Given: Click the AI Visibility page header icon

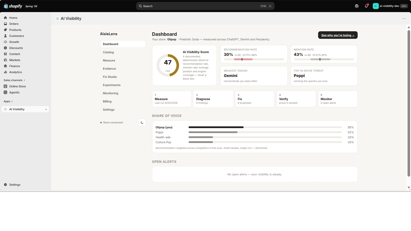Looking at the screenshot, I should (58, 18).
